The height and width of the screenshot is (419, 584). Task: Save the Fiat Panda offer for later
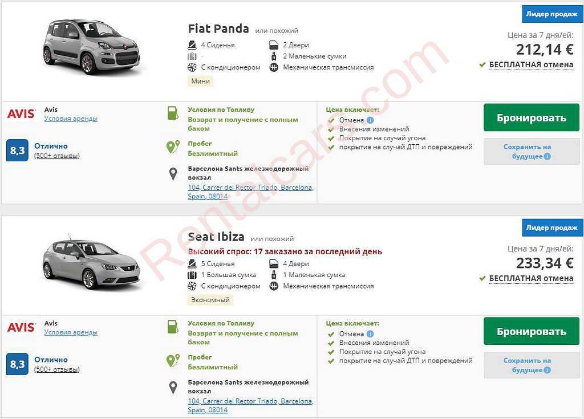(527, 151)
